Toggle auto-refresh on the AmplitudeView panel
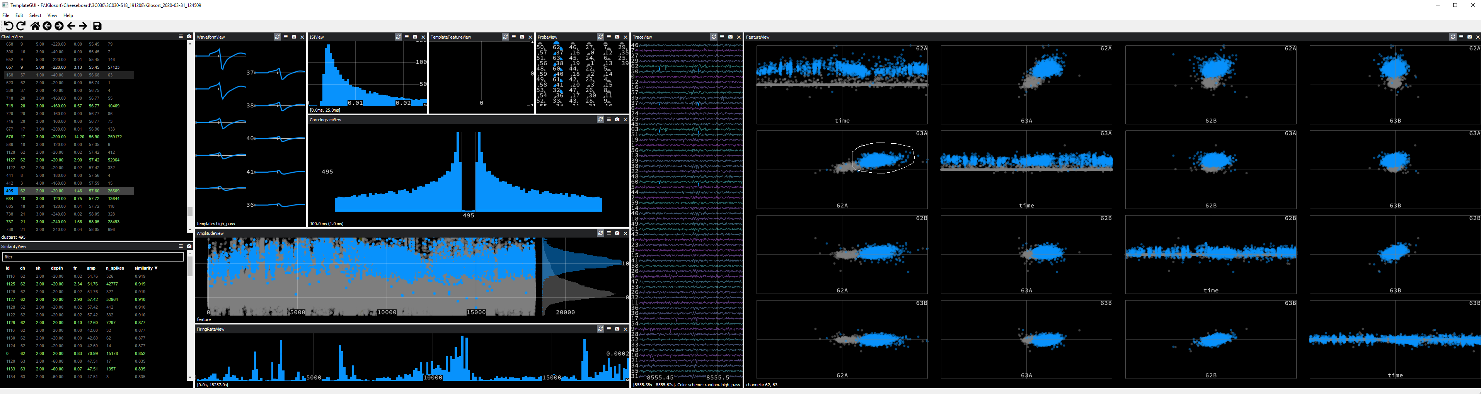This screenshot has width=1481, height=394. coord(600,233)
